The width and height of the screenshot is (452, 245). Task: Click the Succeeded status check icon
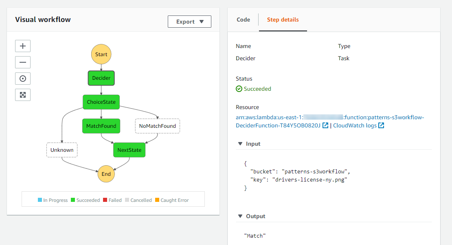(x=239, y=89)
